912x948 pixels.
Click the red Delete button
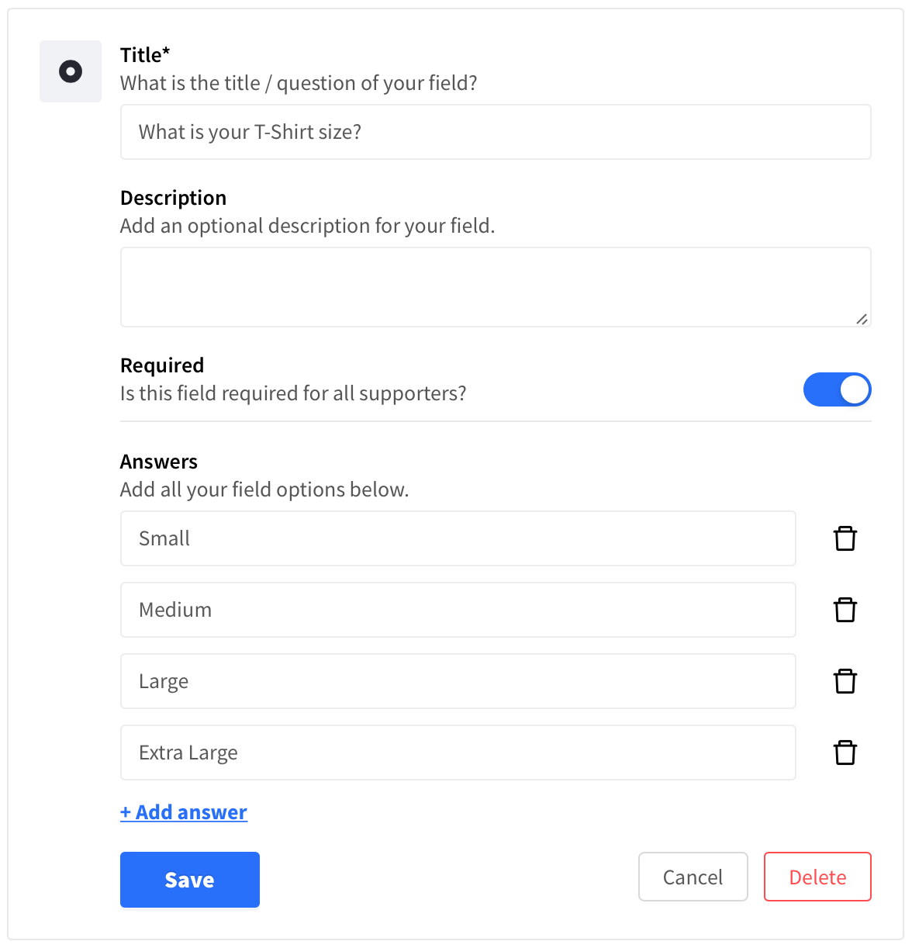(817, 877)
